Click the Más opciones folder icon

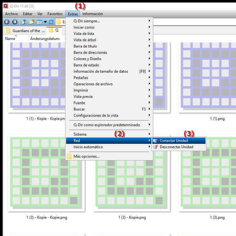[70, 156]
